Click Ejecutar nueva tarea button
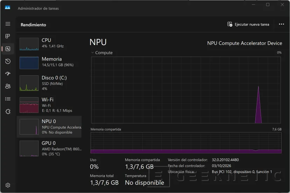 pos(248,24)
